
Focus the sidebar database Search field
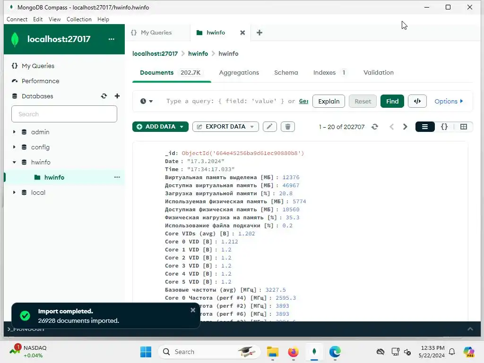pos(64,114)
